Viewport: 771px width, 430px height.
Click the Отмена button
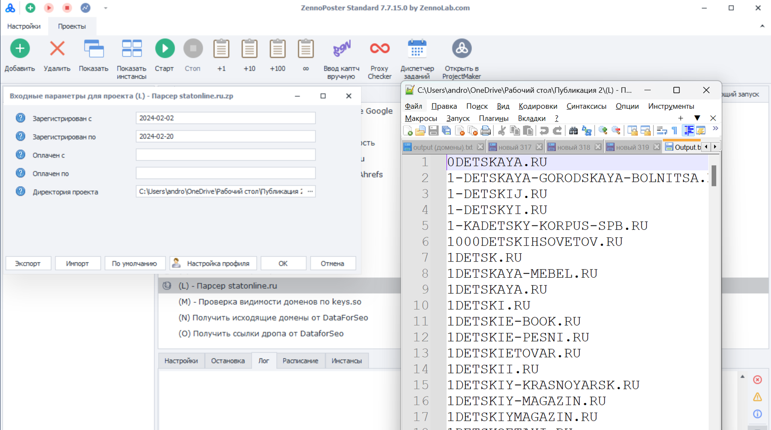coord(333,263)
